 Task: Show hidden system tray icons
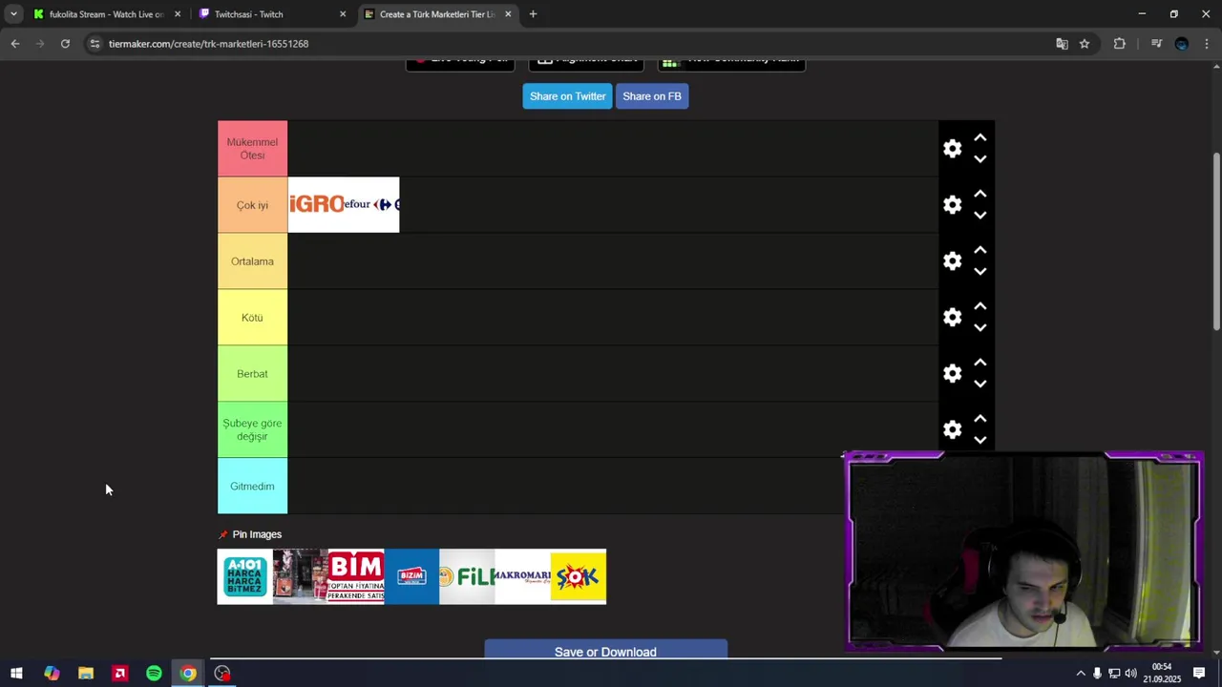tap(1081, 674)
